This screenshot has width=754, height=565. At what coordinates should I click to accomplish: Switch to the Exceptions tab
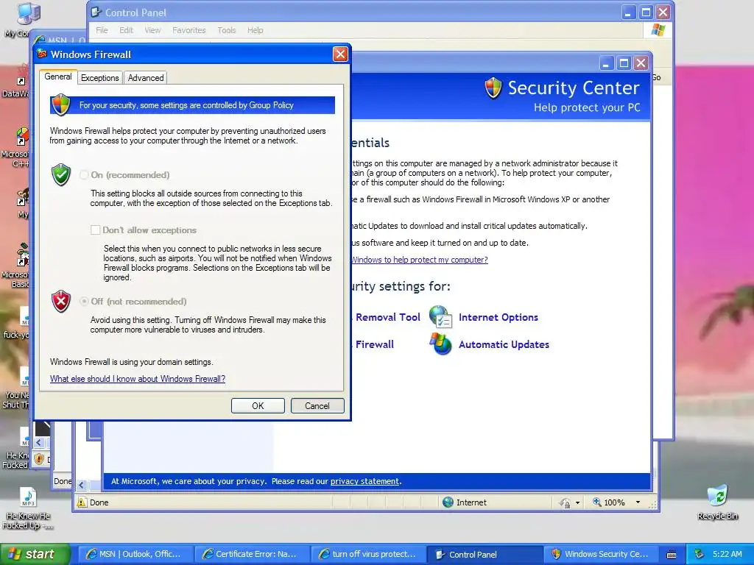[99, 78]
